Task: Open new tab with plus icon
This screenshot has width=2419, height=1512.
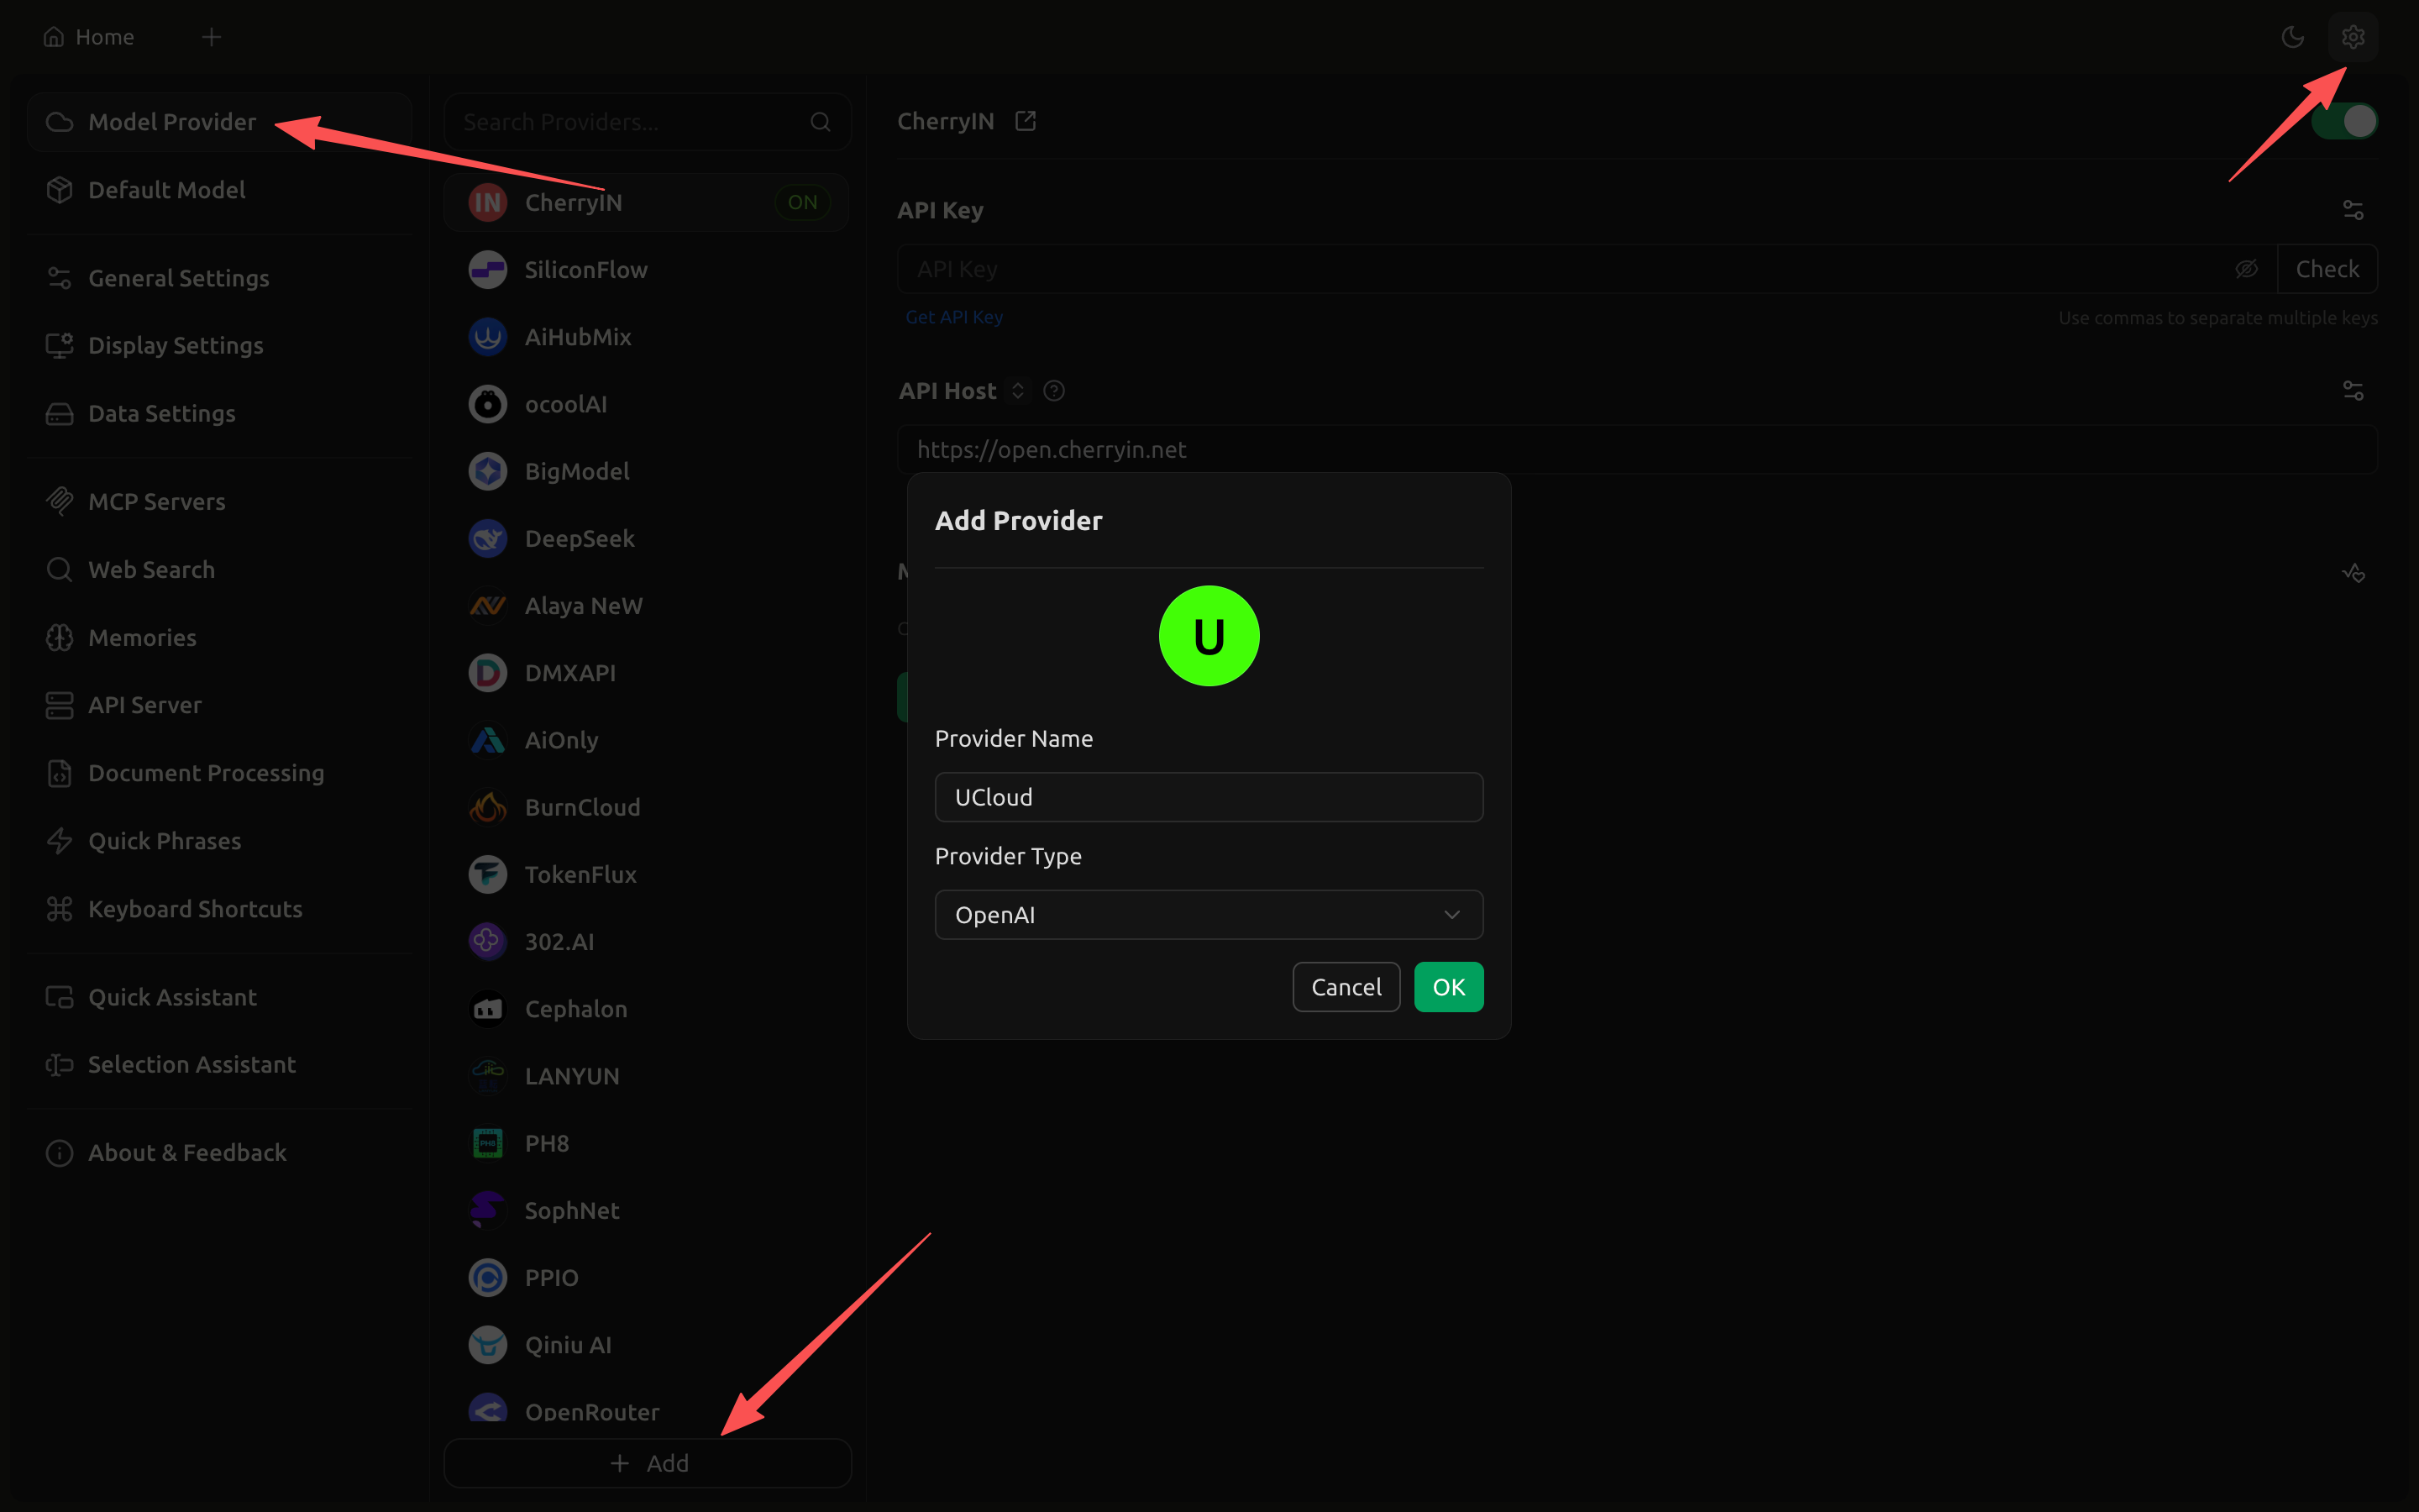Action: click(x=211, y=37)
